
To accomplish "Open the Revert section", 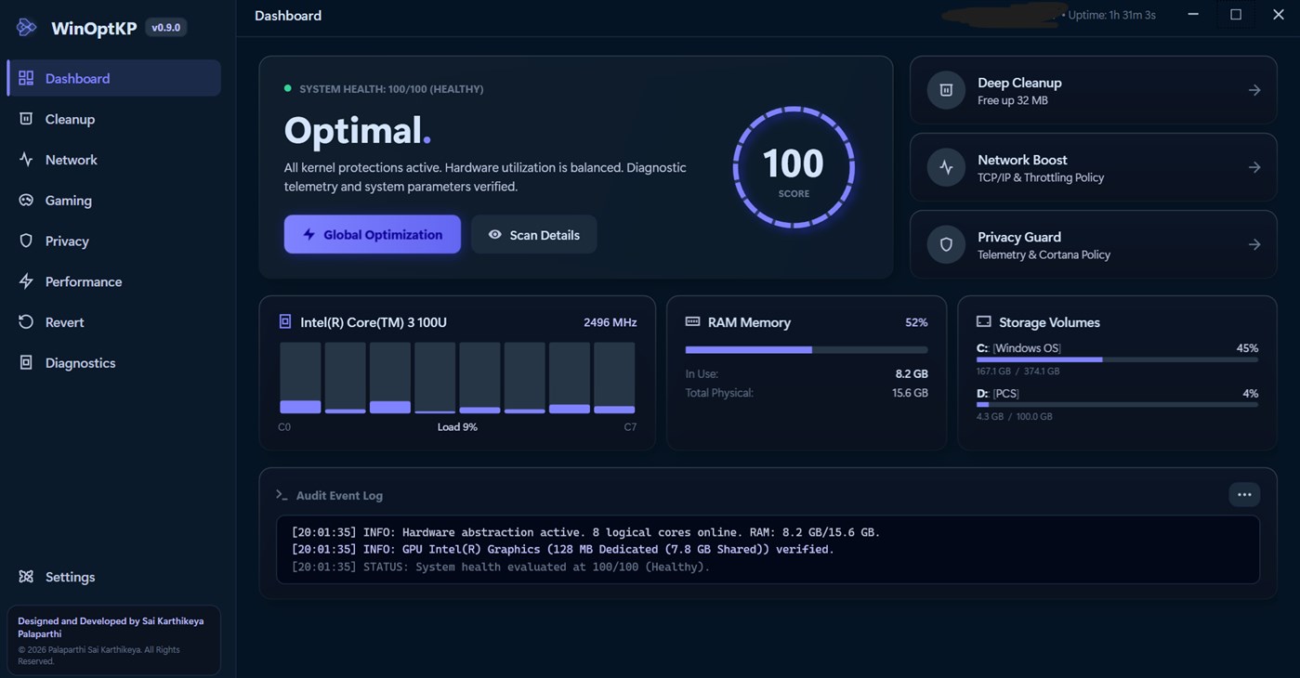I will click(x=114, y=322).
